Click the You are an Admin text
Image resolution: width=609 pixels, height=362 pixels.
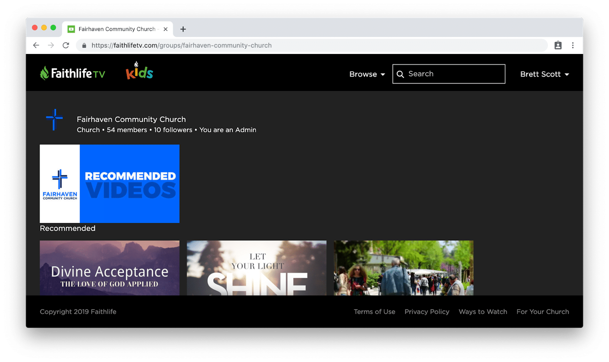[228, 130]
